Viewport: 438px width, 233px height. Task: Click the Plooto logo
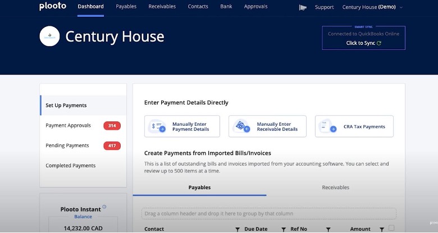click(x=53, y=6)
